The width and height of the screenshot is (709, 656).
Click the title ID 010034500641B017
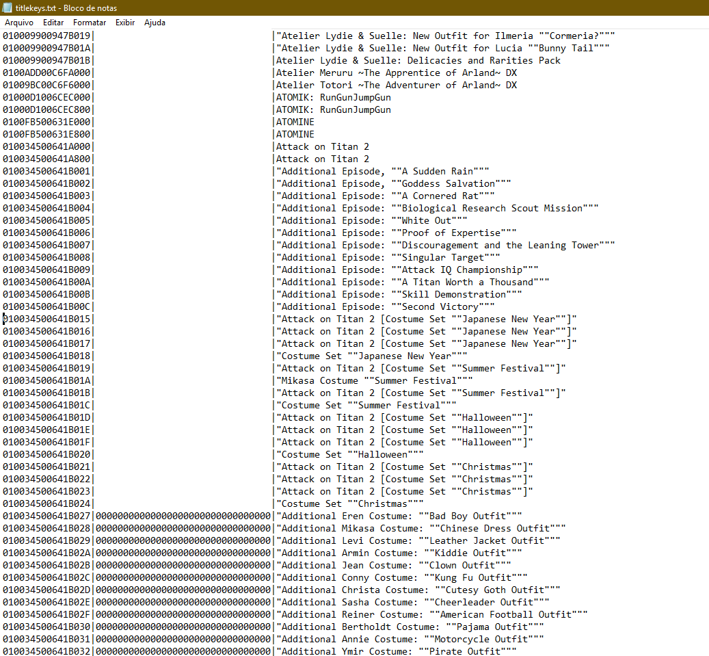46,343
